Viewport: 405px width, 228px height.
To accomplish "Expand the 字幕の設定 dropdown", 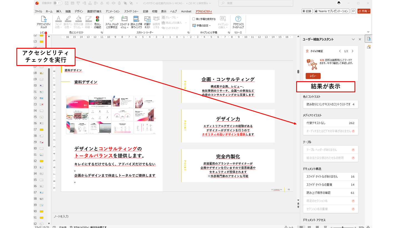I will (x=202, y=26).
